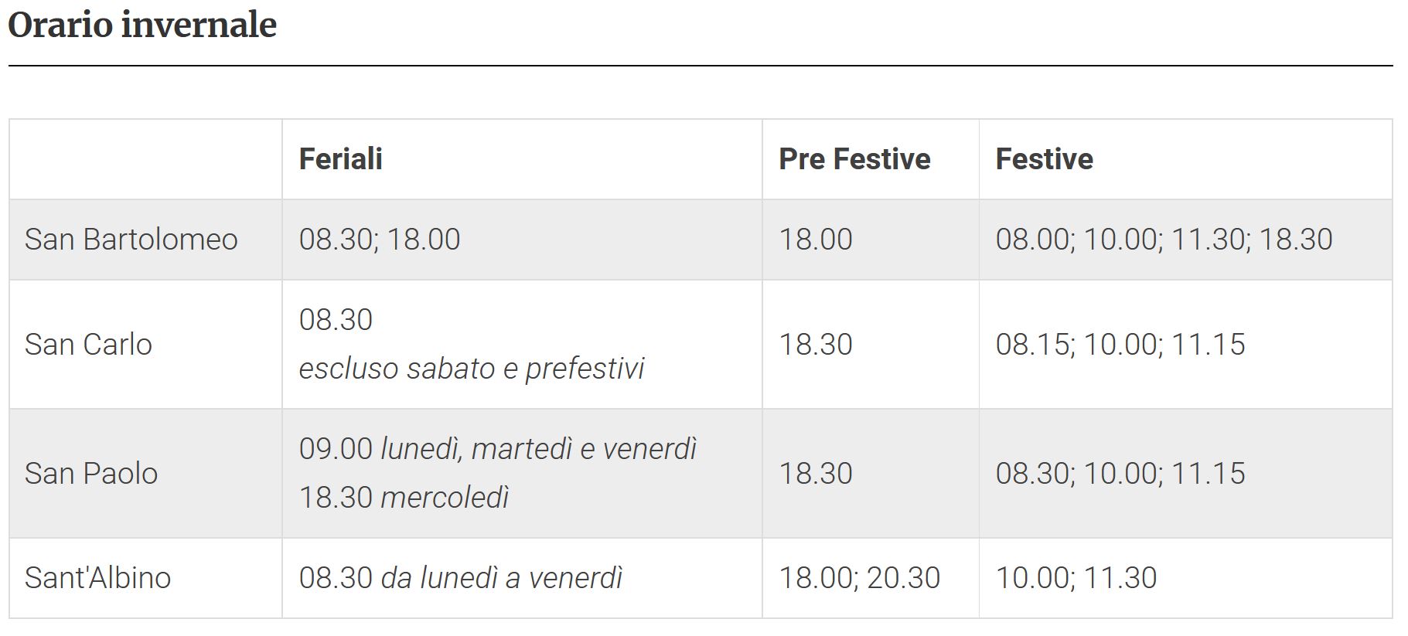
Task: Click San Carlo pre festive time 18.30
Action: pyautogui.click(x=816, y=344)
